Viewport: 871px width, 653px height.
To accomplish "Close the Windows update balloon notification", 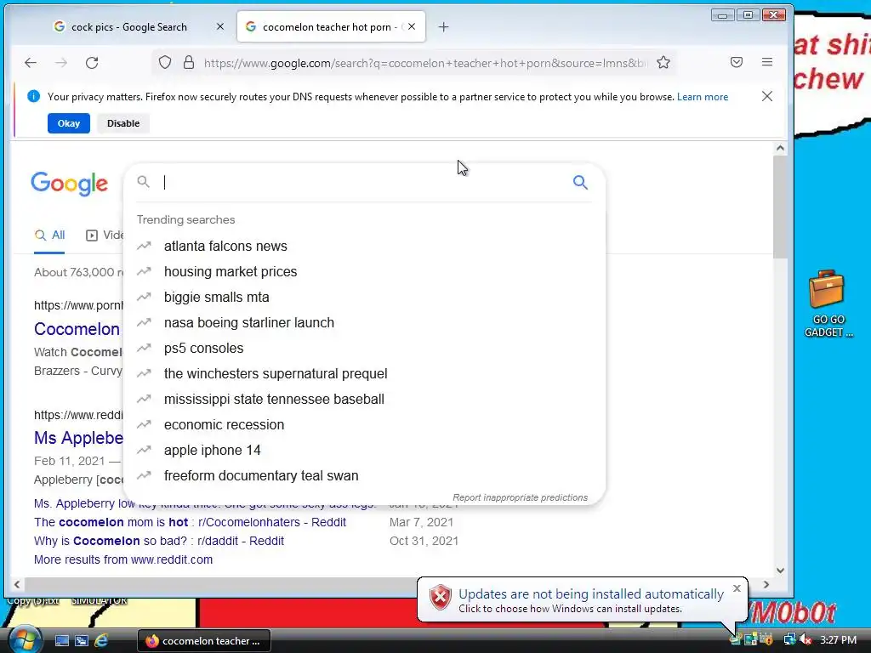I will tap(737, 588).
